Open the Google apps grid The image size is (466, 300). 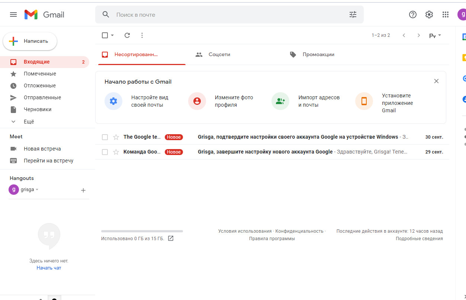point(446,14)
